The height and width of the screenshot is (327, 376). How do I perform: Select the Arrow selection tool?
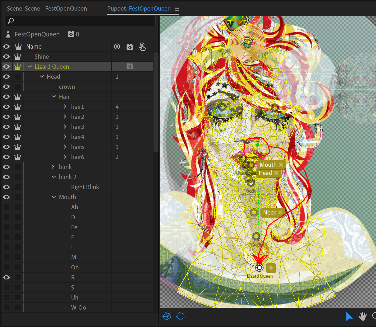pos(349,316)
